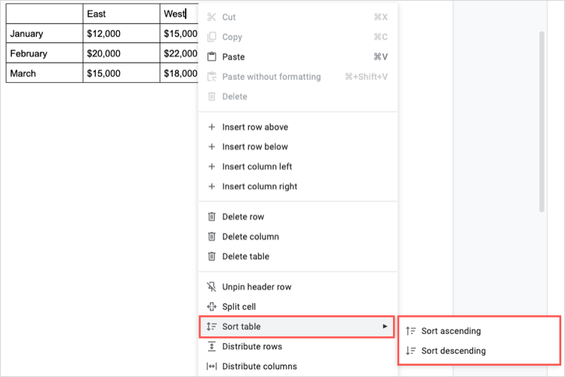The image size is (565, 377).
Task: Click the Distribute columns icon
Action: pos(212,366)
